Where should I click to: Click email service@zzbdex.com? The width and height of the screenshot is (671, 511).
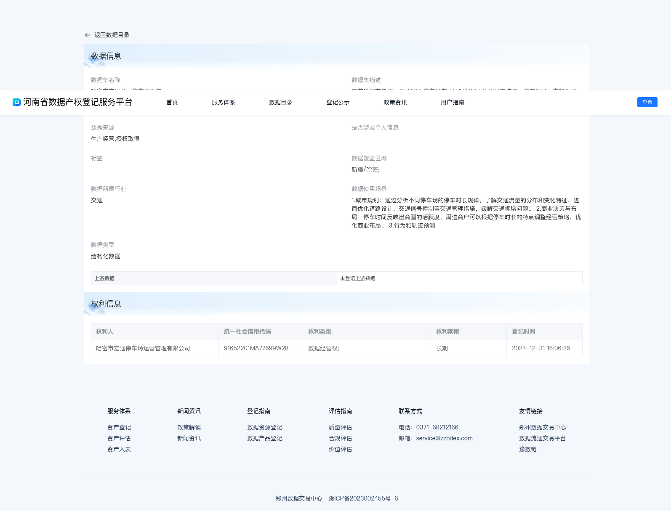[445, 438]
